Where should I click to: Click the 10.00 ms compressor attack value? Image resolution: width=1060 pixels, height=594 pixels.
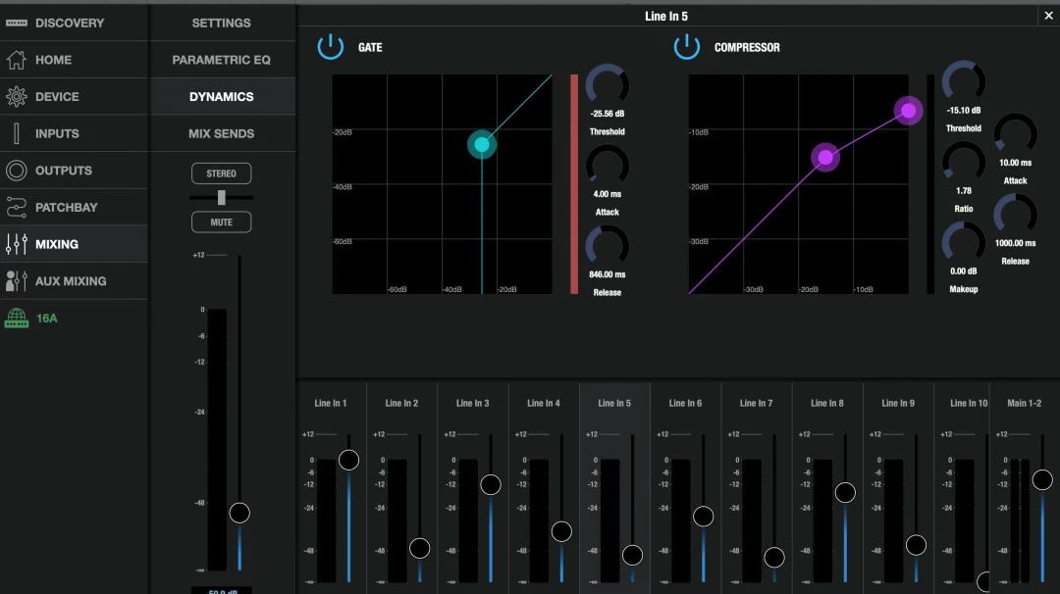click(x=1016, y=163)
